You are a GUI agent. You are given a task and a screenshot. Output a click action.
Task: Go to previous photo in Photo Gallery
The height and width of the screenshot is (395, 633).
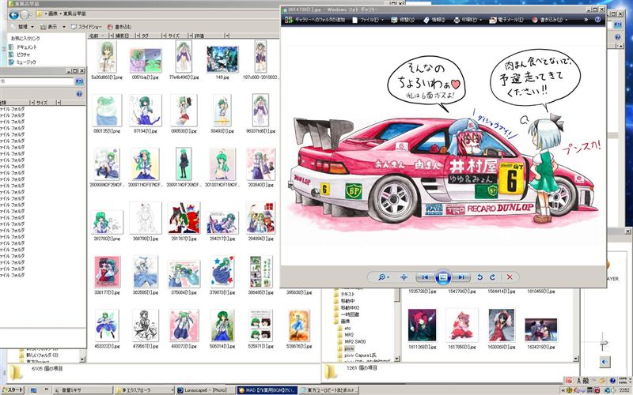click(425, 277)
